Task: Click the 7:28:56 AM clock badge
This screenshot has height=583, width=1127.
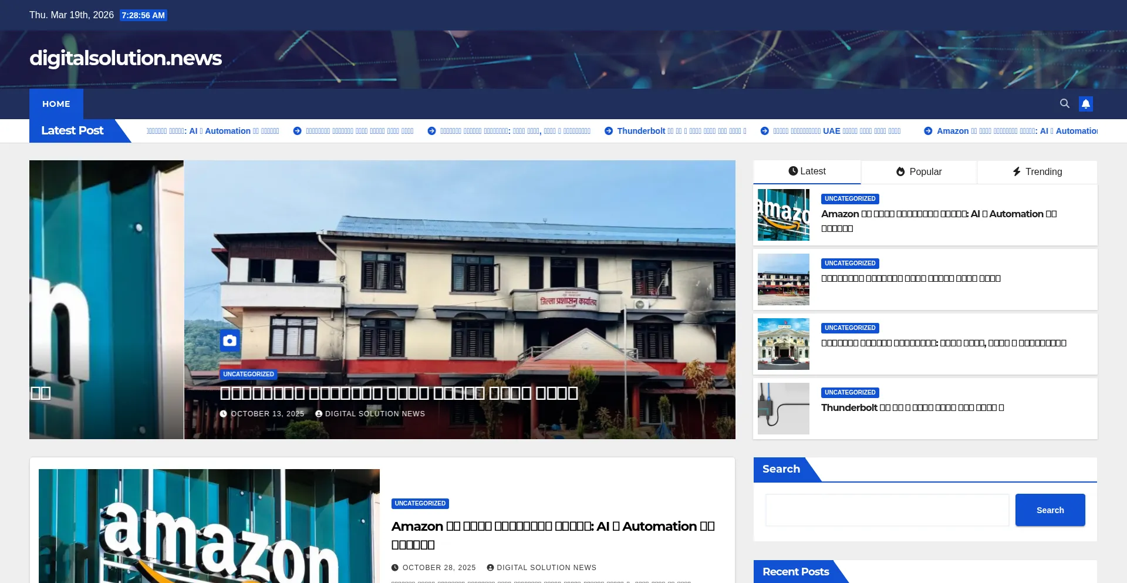Action: click(143, 15)
